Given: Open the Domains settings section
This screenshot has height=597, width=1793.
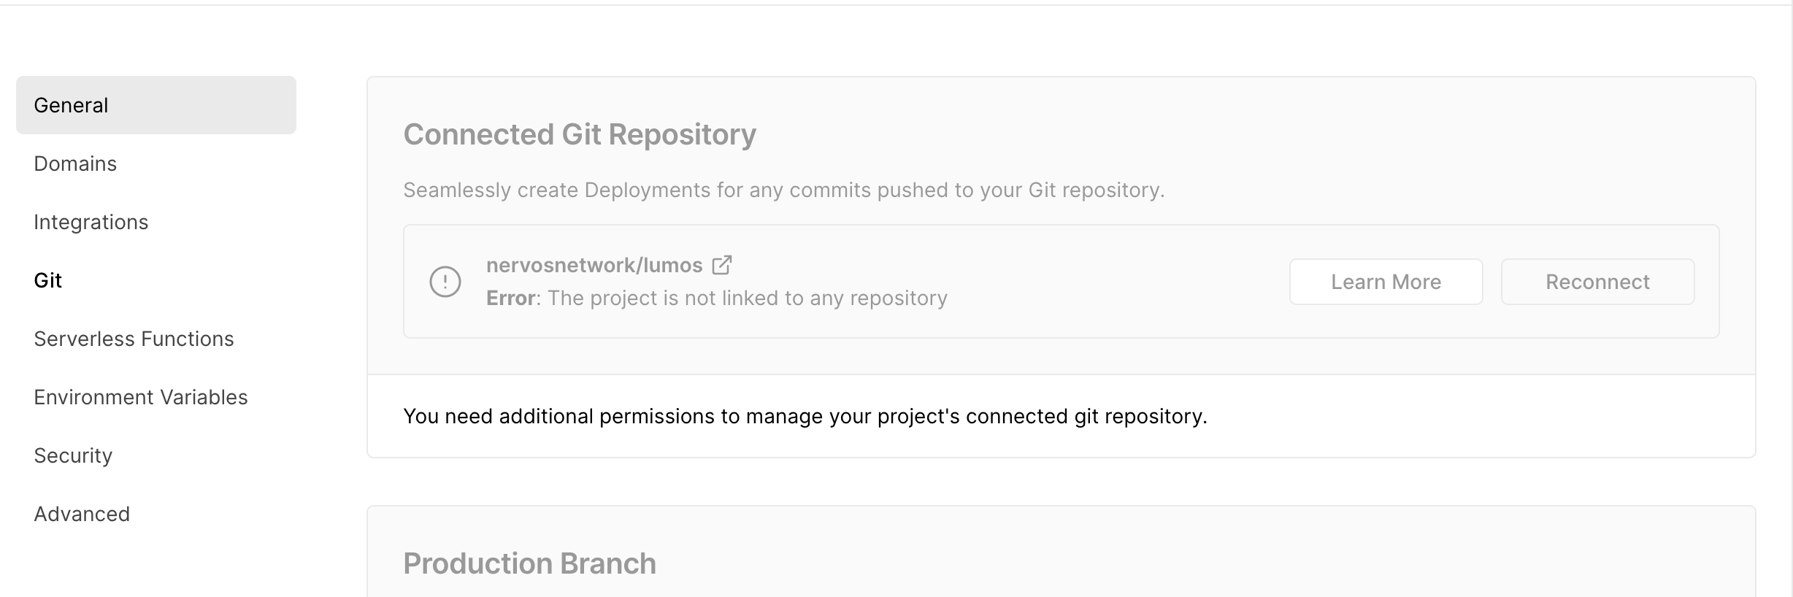Looking at the screenshot, I should coord(74,163).
